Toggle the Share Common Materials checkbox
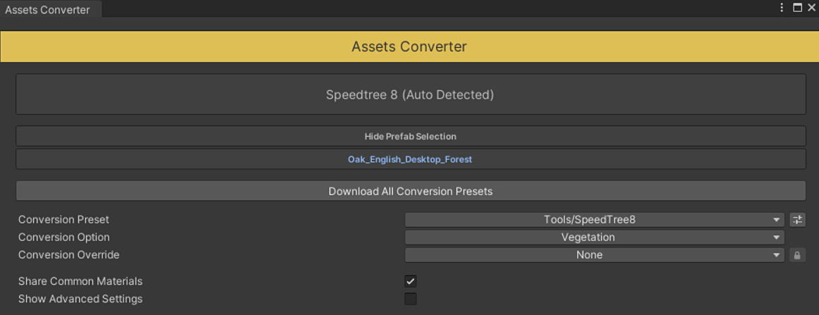 click(411, 282)
